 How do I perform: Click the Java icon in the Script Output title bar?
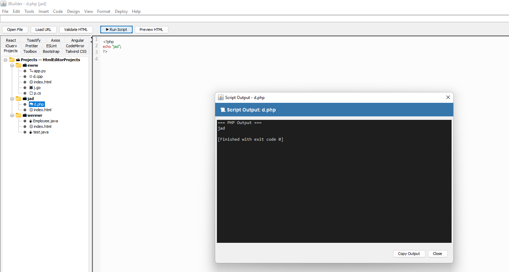(x=220, y=98)
